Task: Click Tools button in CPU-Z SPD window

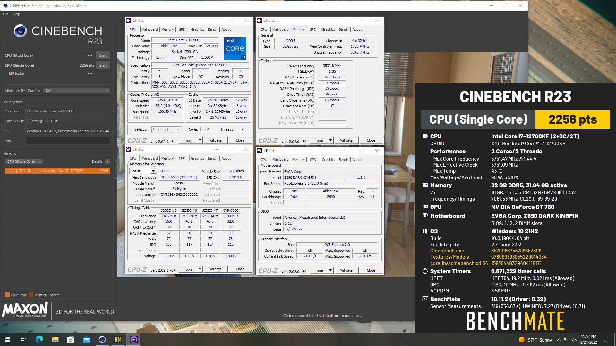Action: (188, 269)
